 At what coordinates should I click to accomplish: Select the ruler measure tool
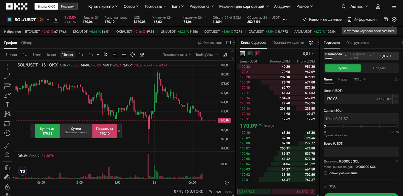click(x=7, y=145)
